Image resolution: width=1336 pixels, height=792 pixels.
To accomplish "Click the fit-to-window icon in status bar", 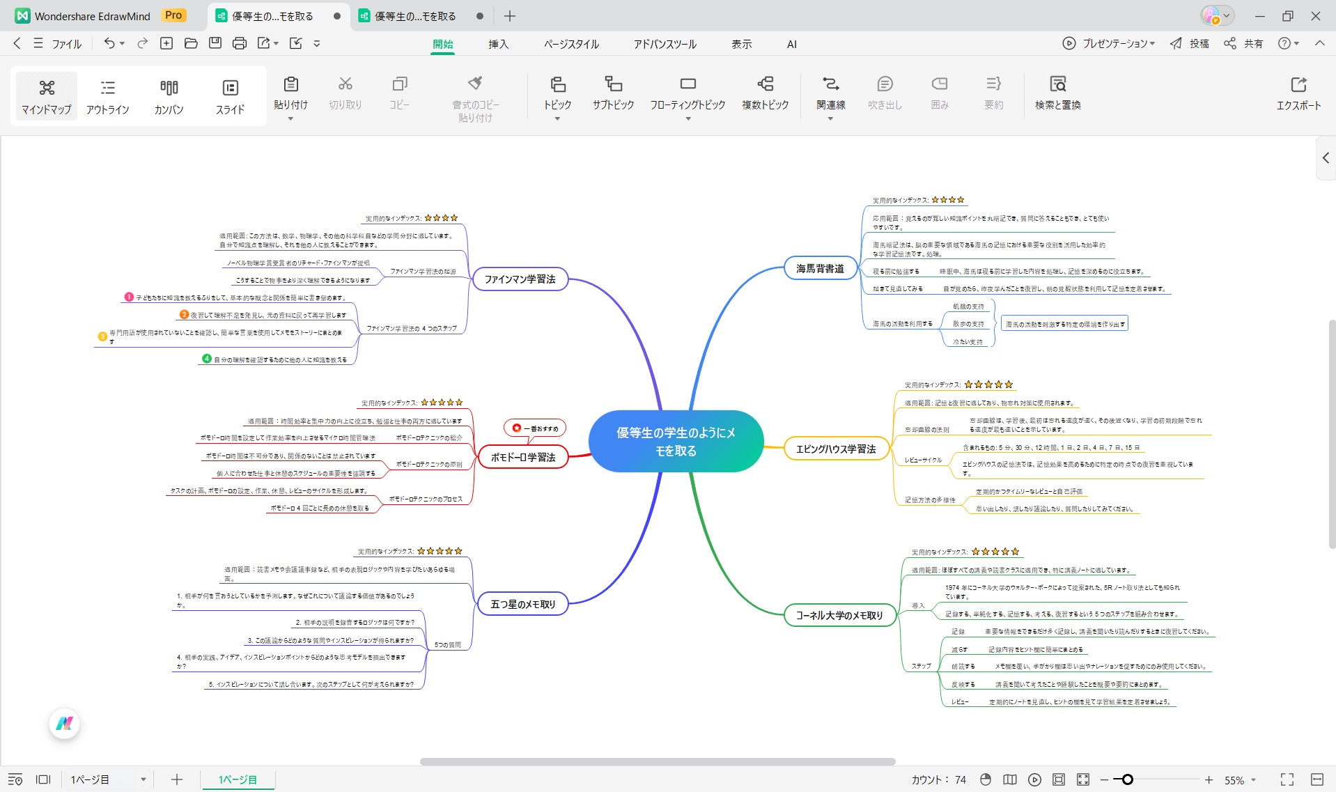I will [x=1059, y=779].
